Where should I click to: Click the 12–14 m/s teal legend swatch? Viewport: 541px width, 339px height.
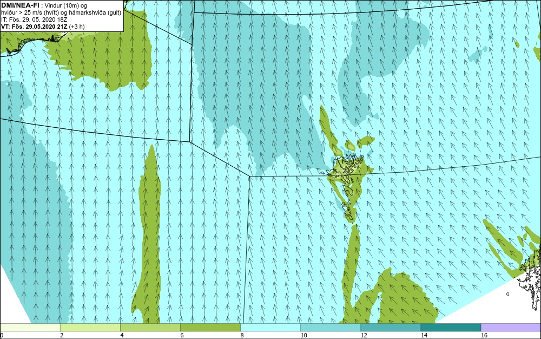(391, 328)
